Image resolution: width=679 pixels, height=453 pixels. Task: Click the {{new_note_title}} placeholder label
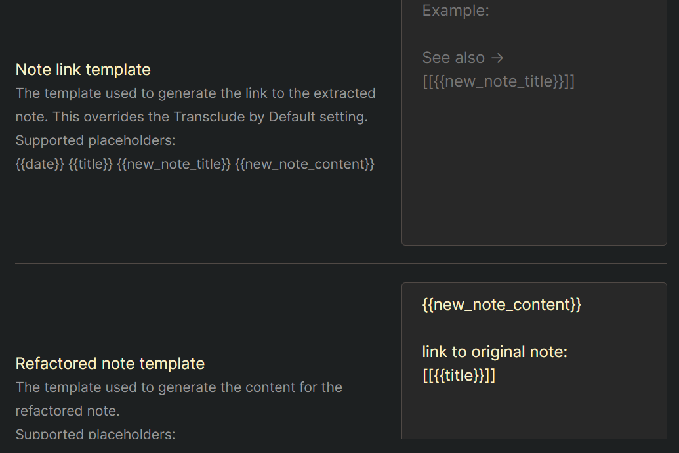tap(173, 163)
